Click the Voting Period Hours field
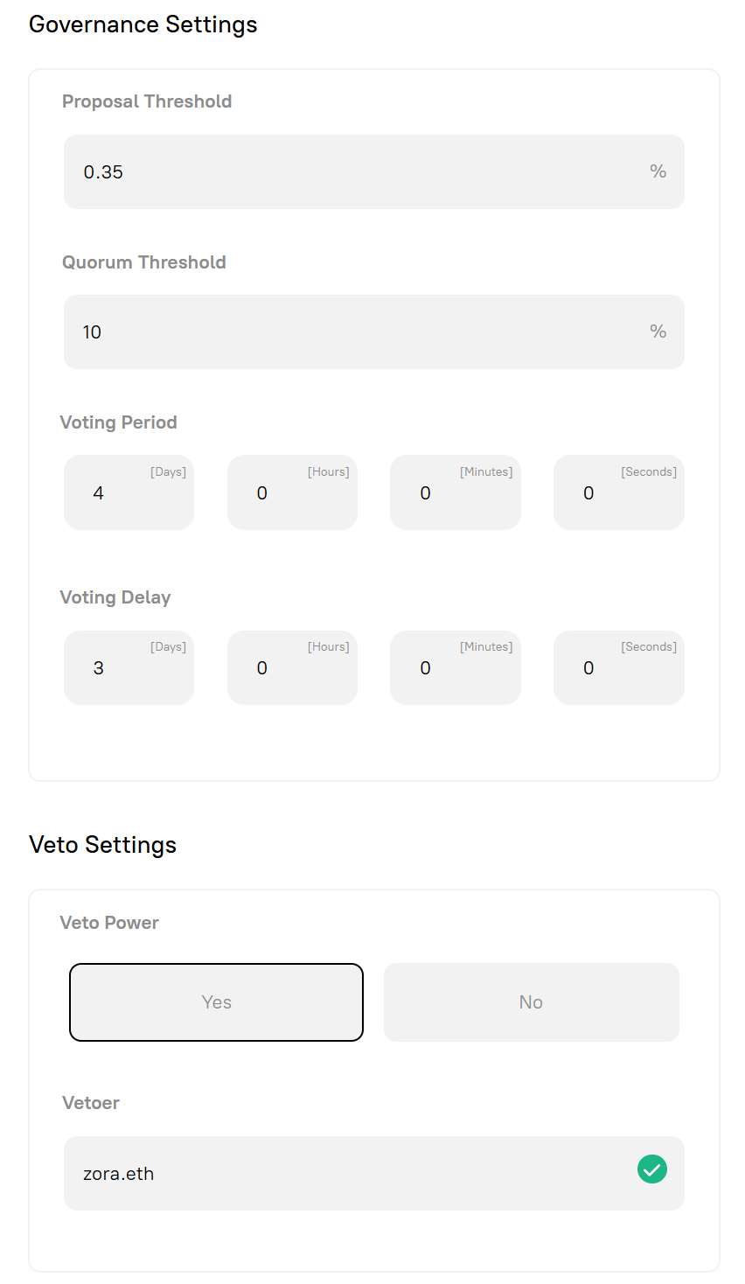 292,492
